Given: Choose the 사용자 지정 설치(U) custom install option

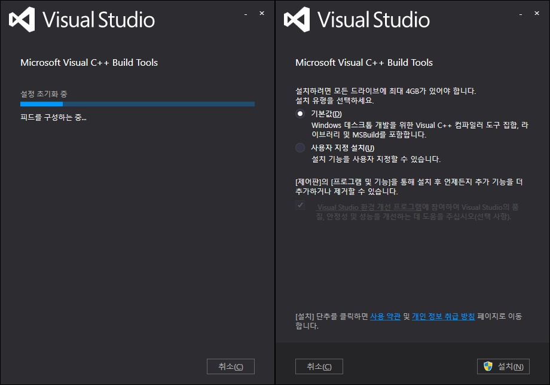Looking at the screenshot, I should (300, 148).
